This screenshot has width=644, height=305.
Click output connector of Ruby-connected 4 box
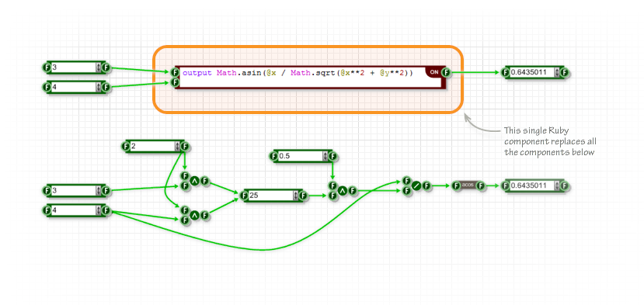coord(106,87)
